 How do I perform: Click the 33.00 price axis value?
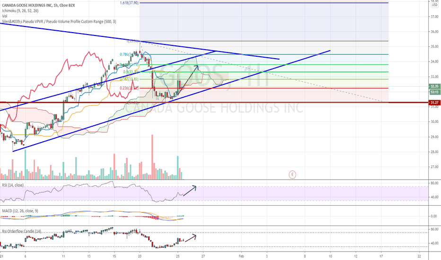tap(434, 77)
